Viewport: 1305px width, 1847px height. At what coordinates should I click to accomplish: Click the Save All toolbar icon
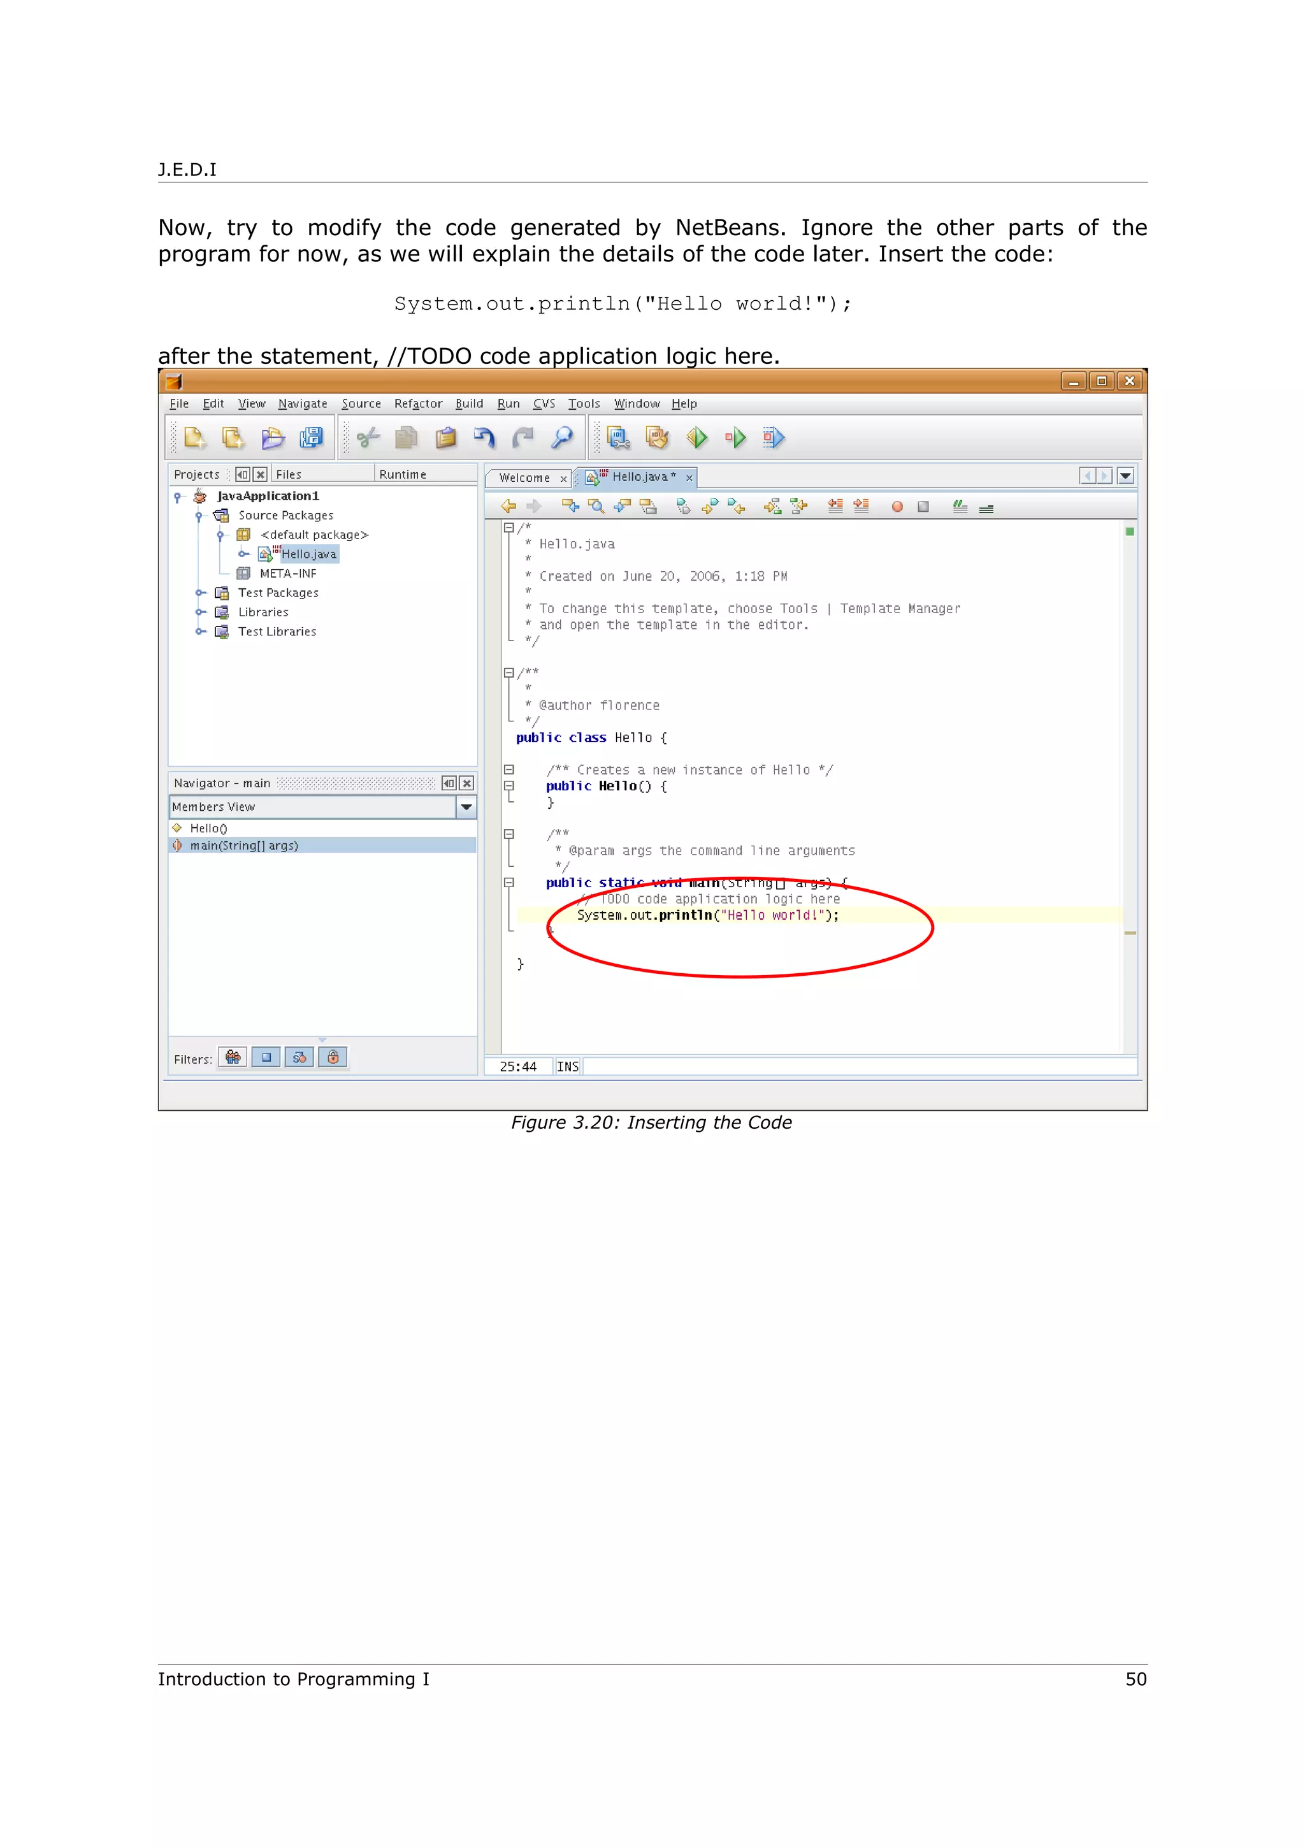click(311, 438)
